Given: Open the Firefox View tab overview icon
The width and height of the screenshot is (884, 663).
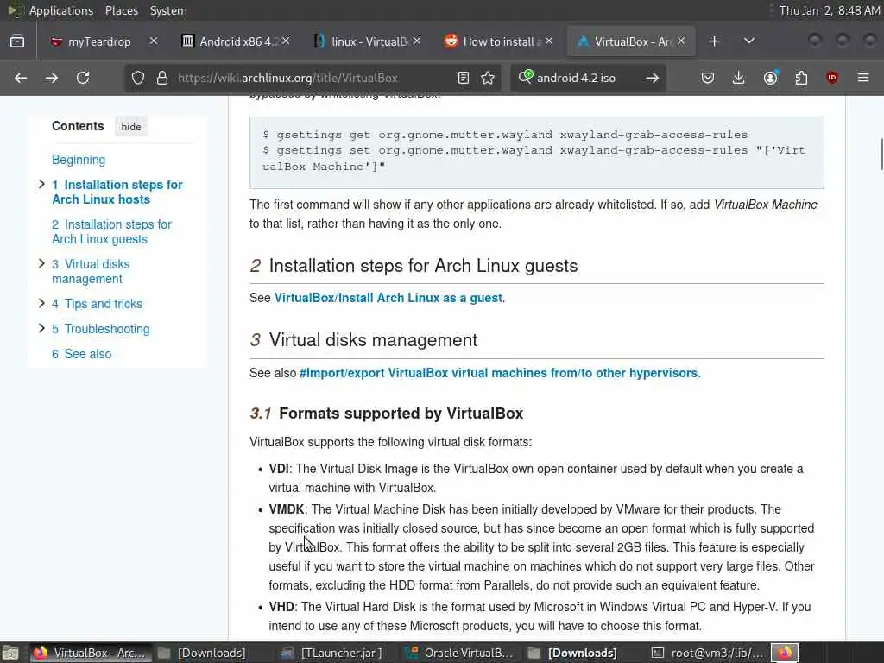Looking at the screenshot, I should point(17,41).
